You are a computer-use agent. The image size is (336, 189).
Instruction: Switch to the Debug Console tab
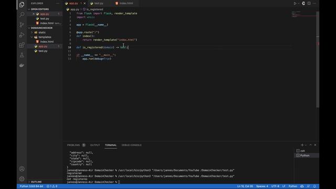click(x=132, y=145)
